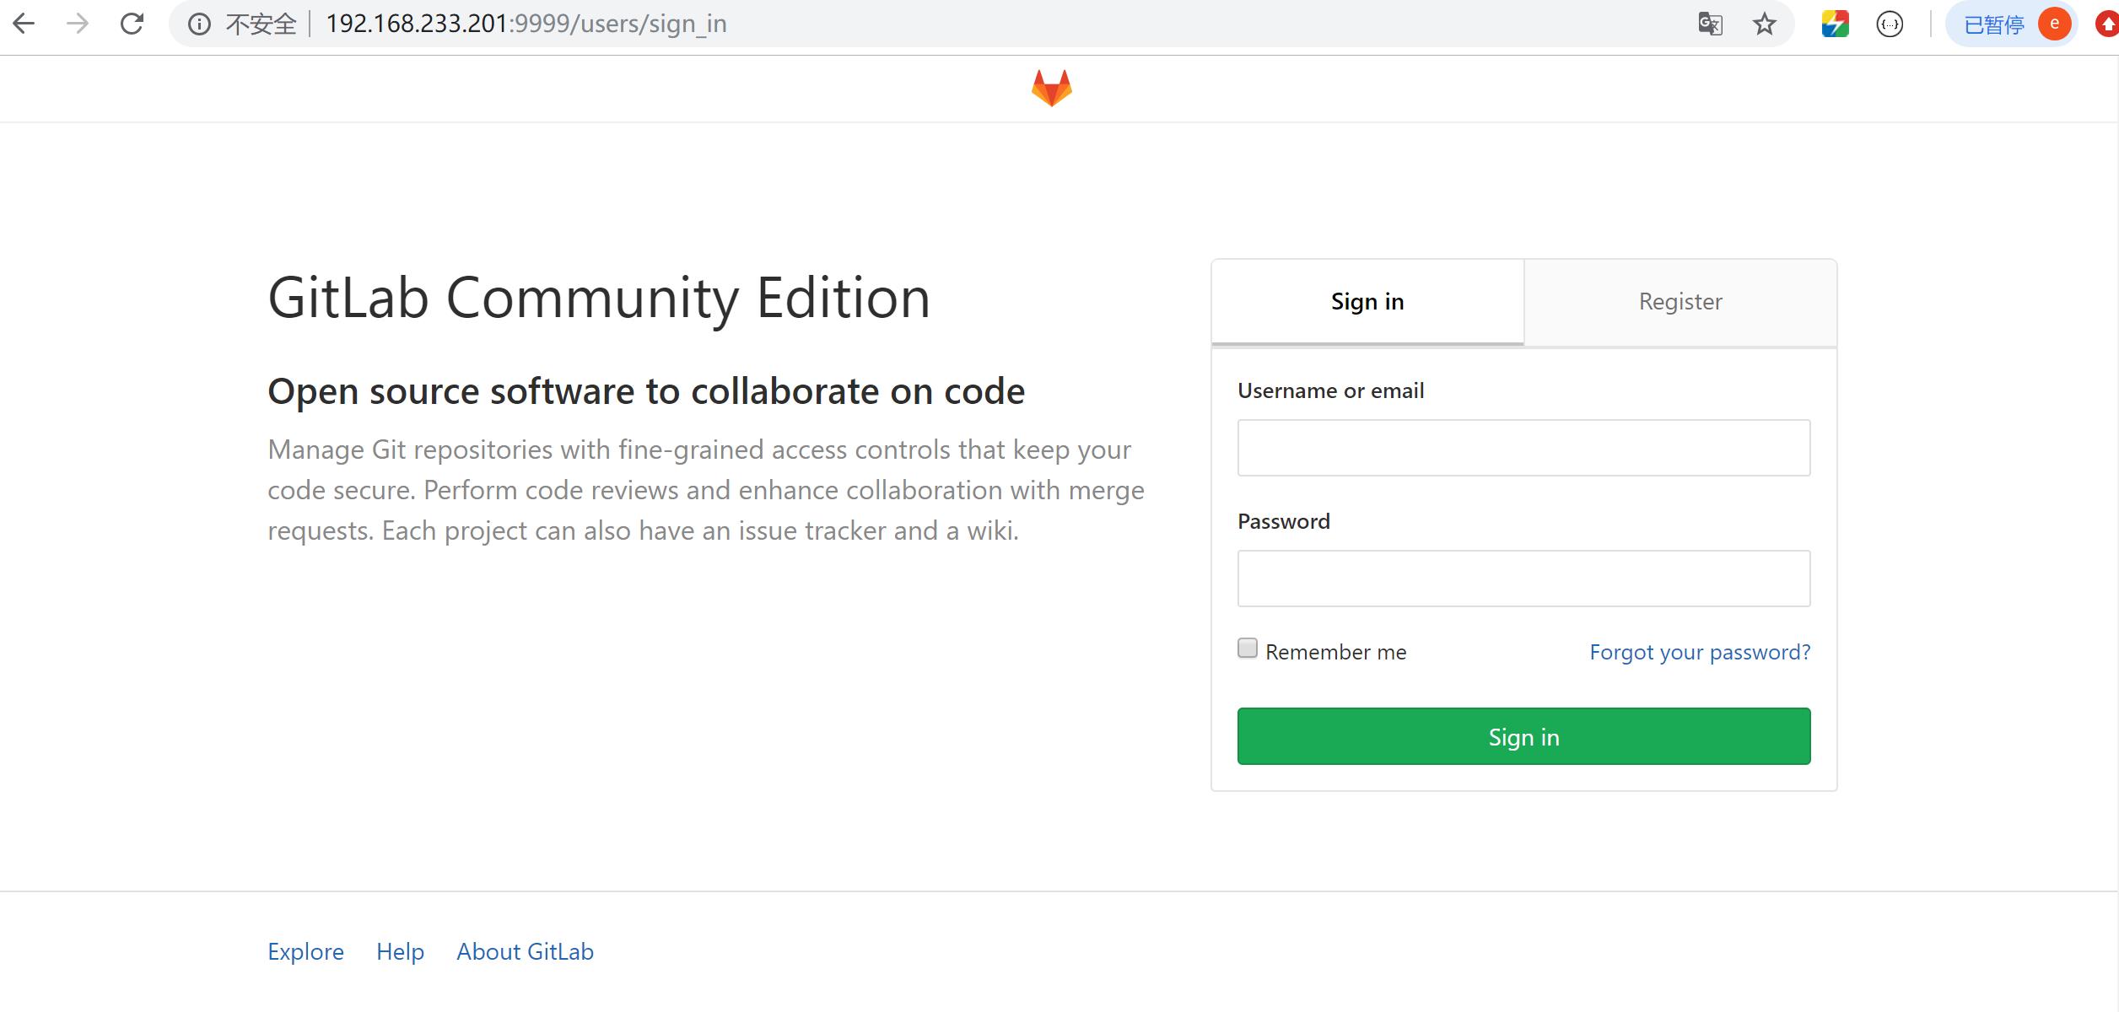Open the colorful lightning extension icon
Screen dimensions: 2119x1012
tap(1835, 24)
